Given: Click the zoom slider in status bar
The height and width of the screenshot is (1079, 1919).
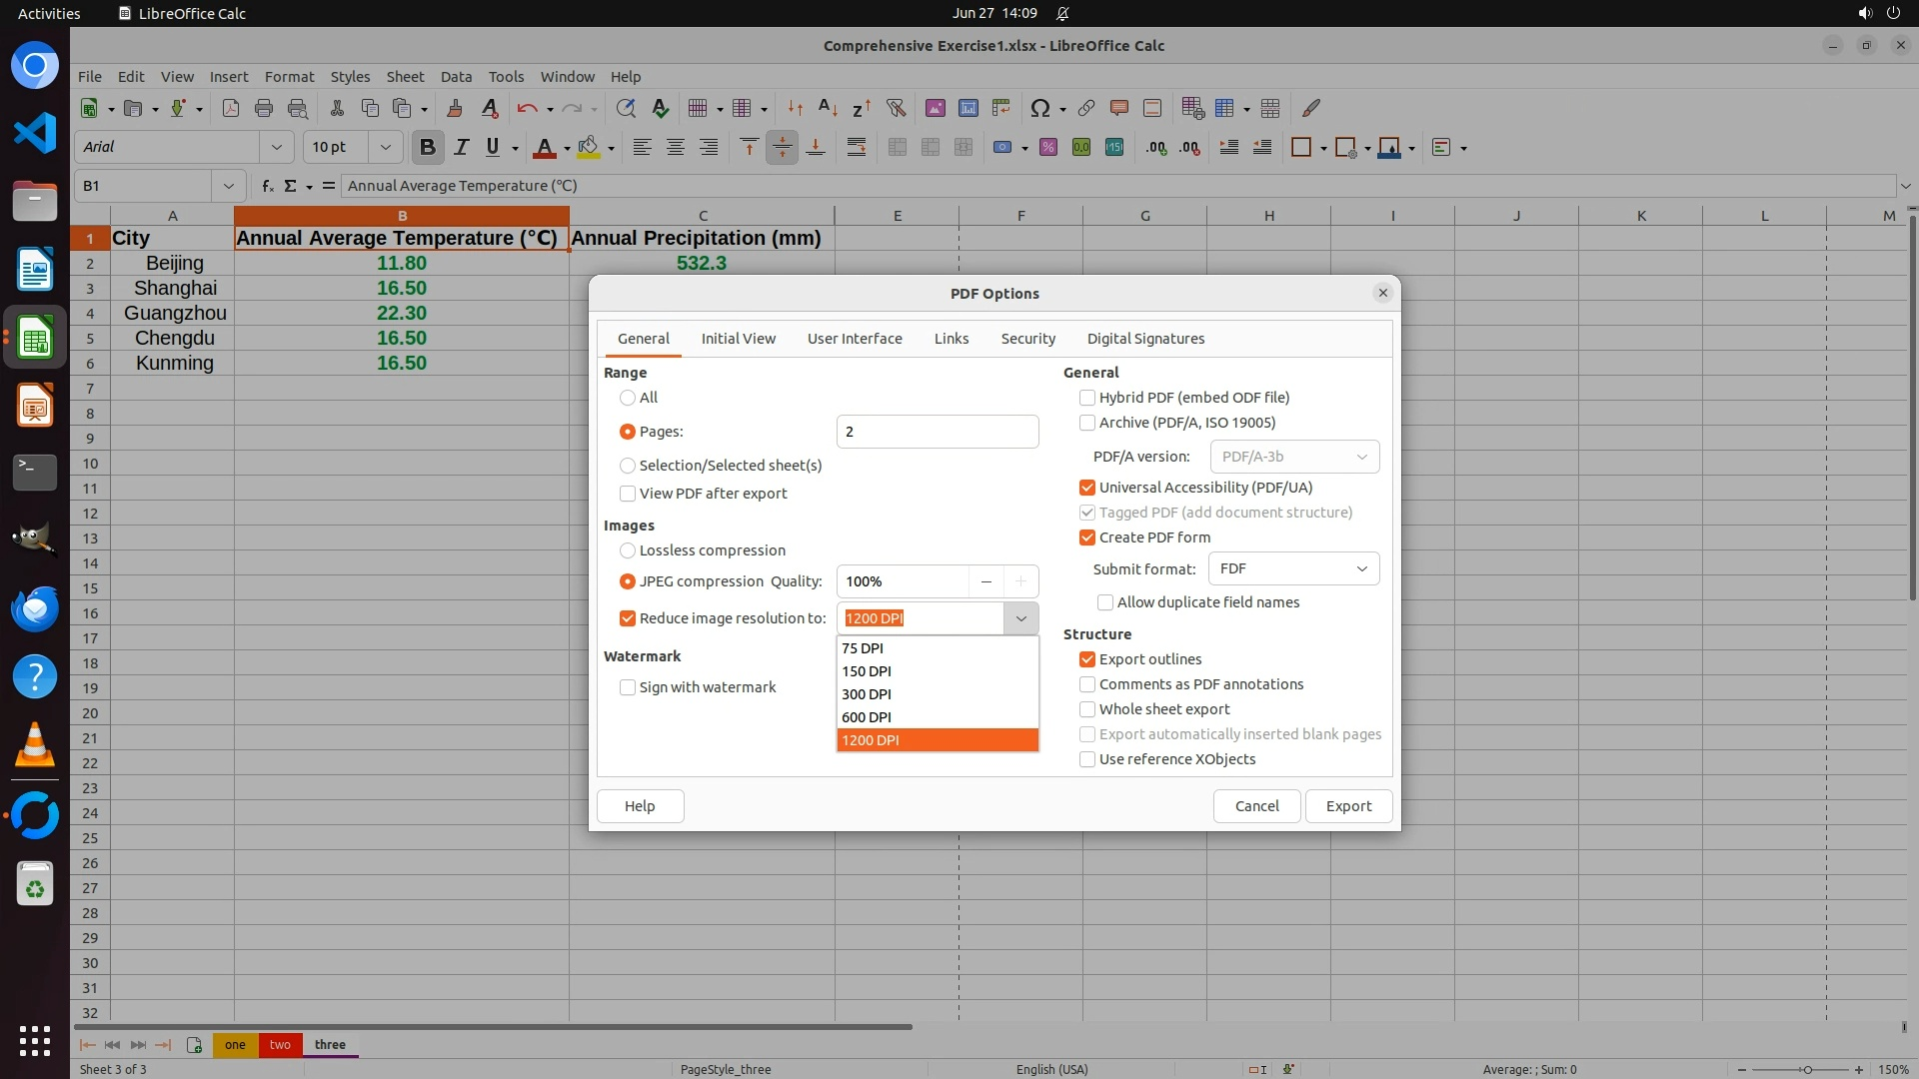Looking at the screenshot, I should [1806, 1070].
